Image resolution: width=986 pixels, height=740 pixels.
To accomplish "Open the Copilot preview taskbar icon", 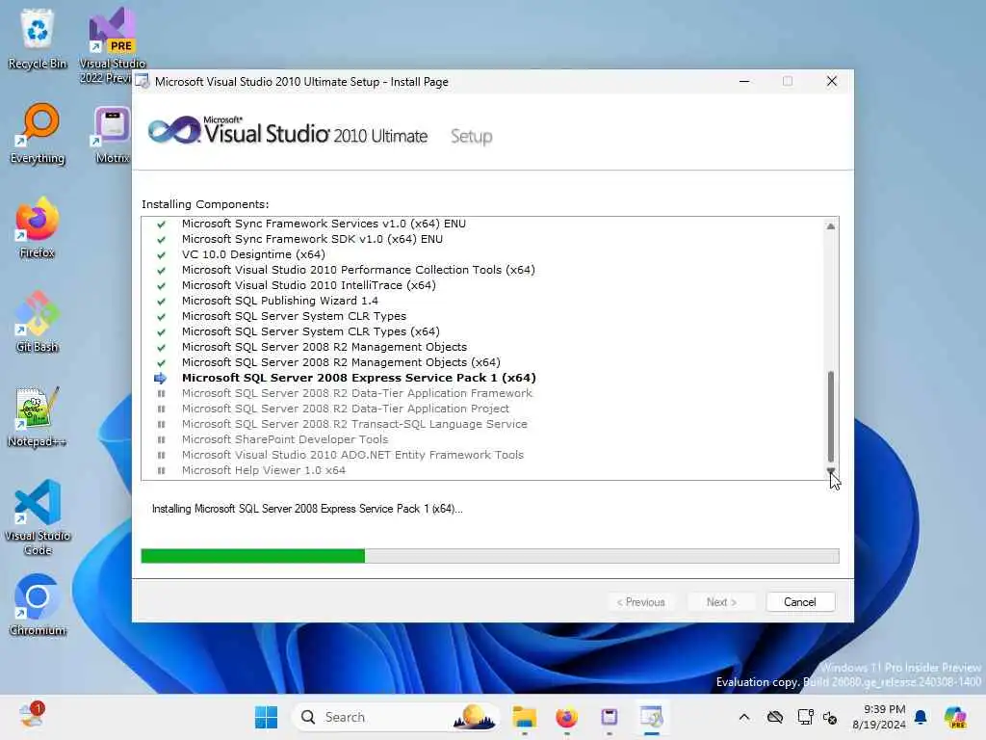I will 955,717.
